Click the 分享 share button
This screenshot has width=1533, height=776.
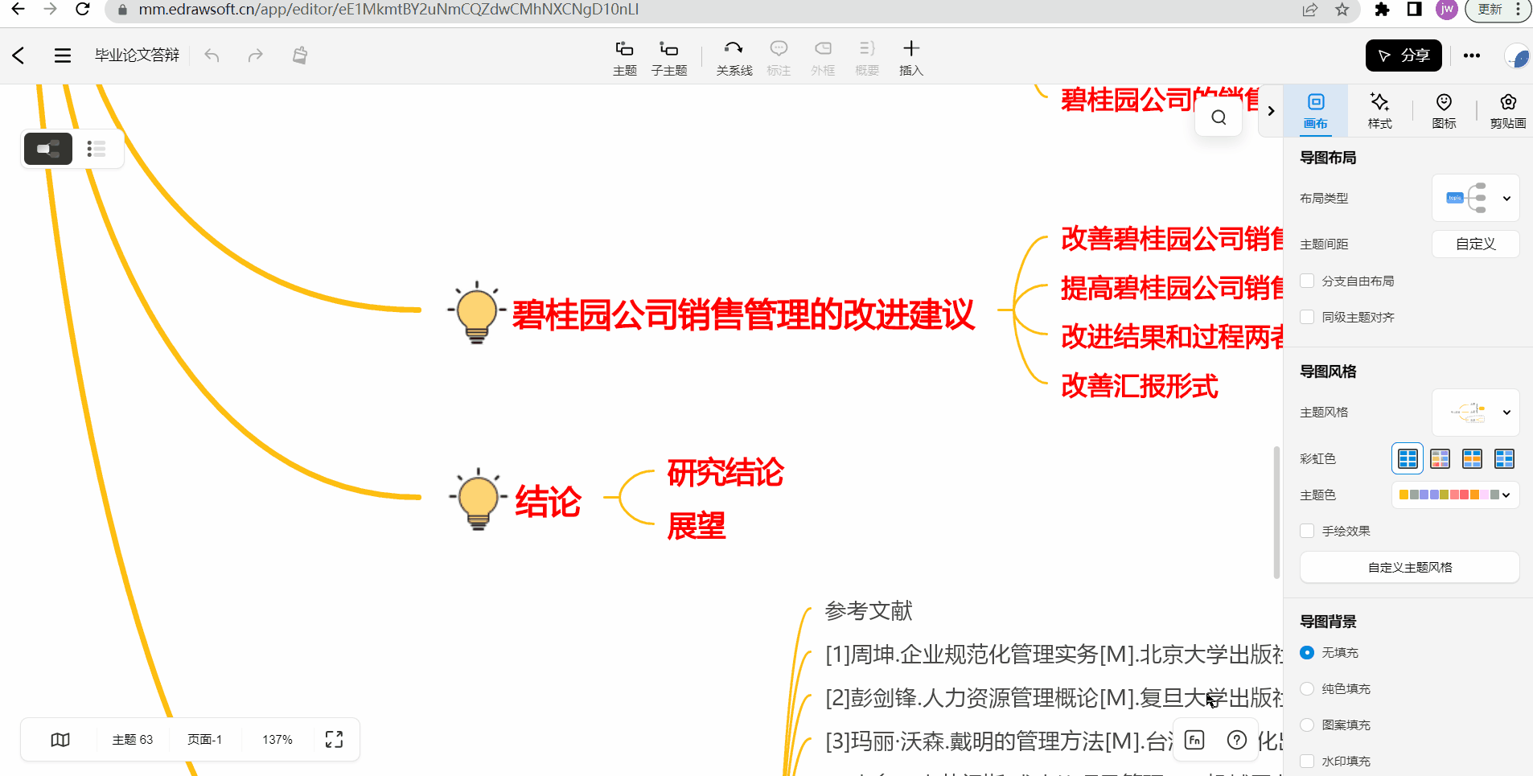pyautogui.click(x=1404, y=55)
